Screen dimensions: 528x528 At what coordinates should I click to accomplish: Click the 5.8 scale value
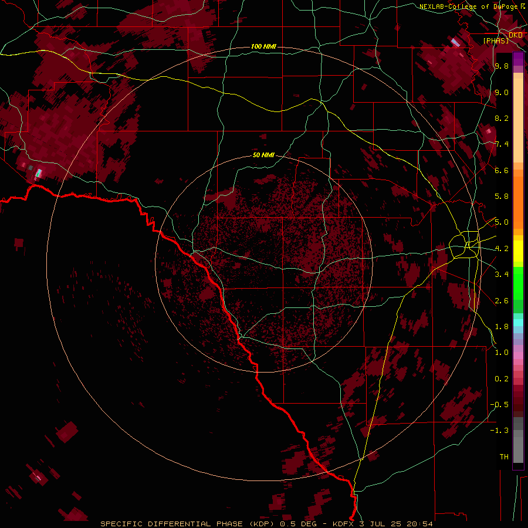(x=502, y=197)
